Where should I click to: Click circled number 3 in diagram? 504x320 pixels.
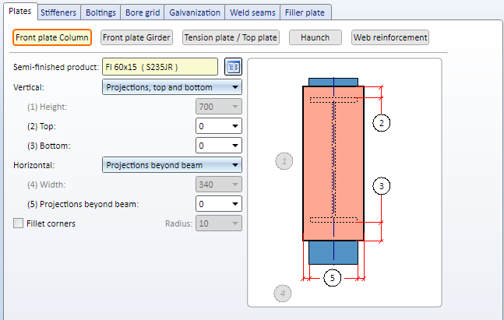(380, 186)
